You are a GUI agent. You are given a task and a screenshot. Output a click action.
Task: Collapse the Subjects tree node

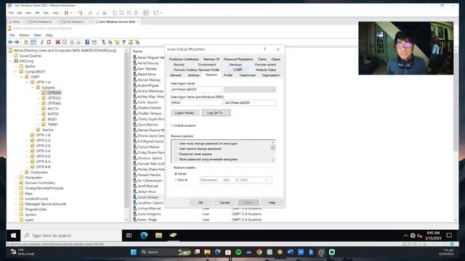(33, 88)
